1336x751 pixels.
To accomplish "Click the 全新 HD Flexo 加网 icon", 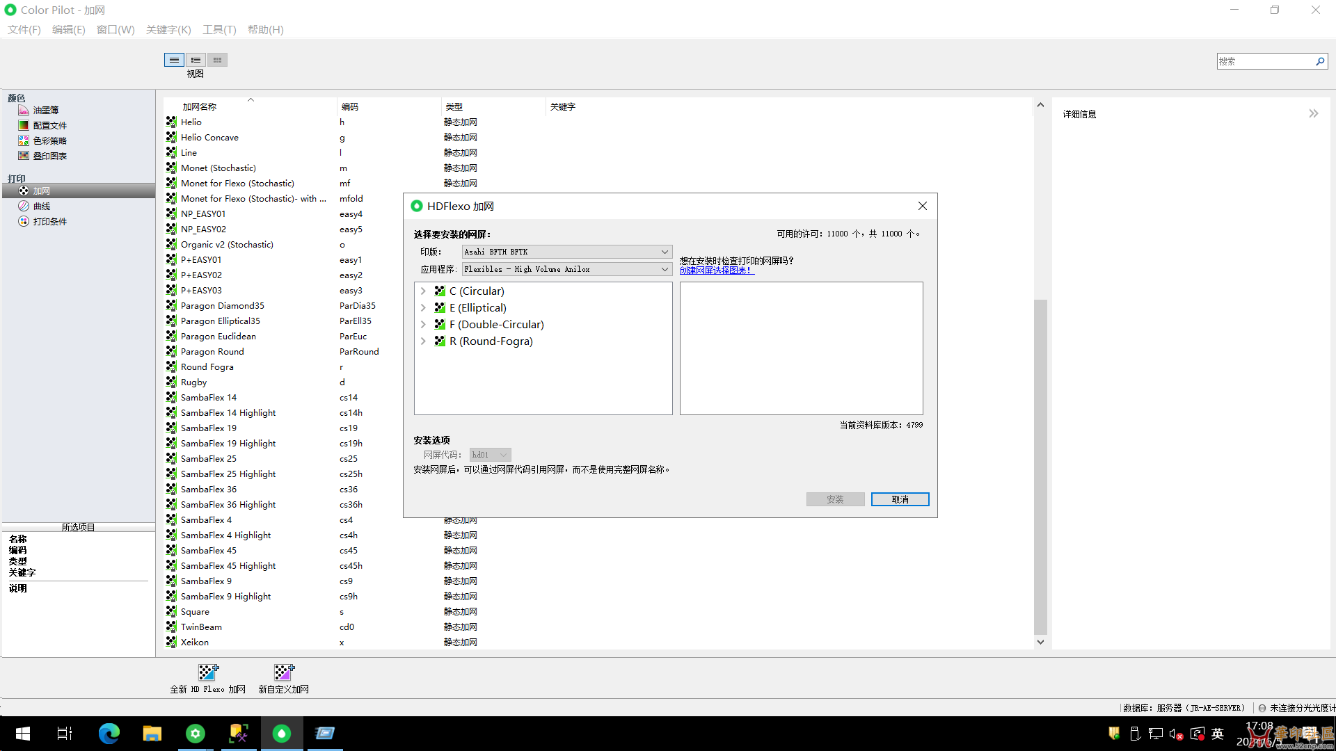I will (207, 671).
